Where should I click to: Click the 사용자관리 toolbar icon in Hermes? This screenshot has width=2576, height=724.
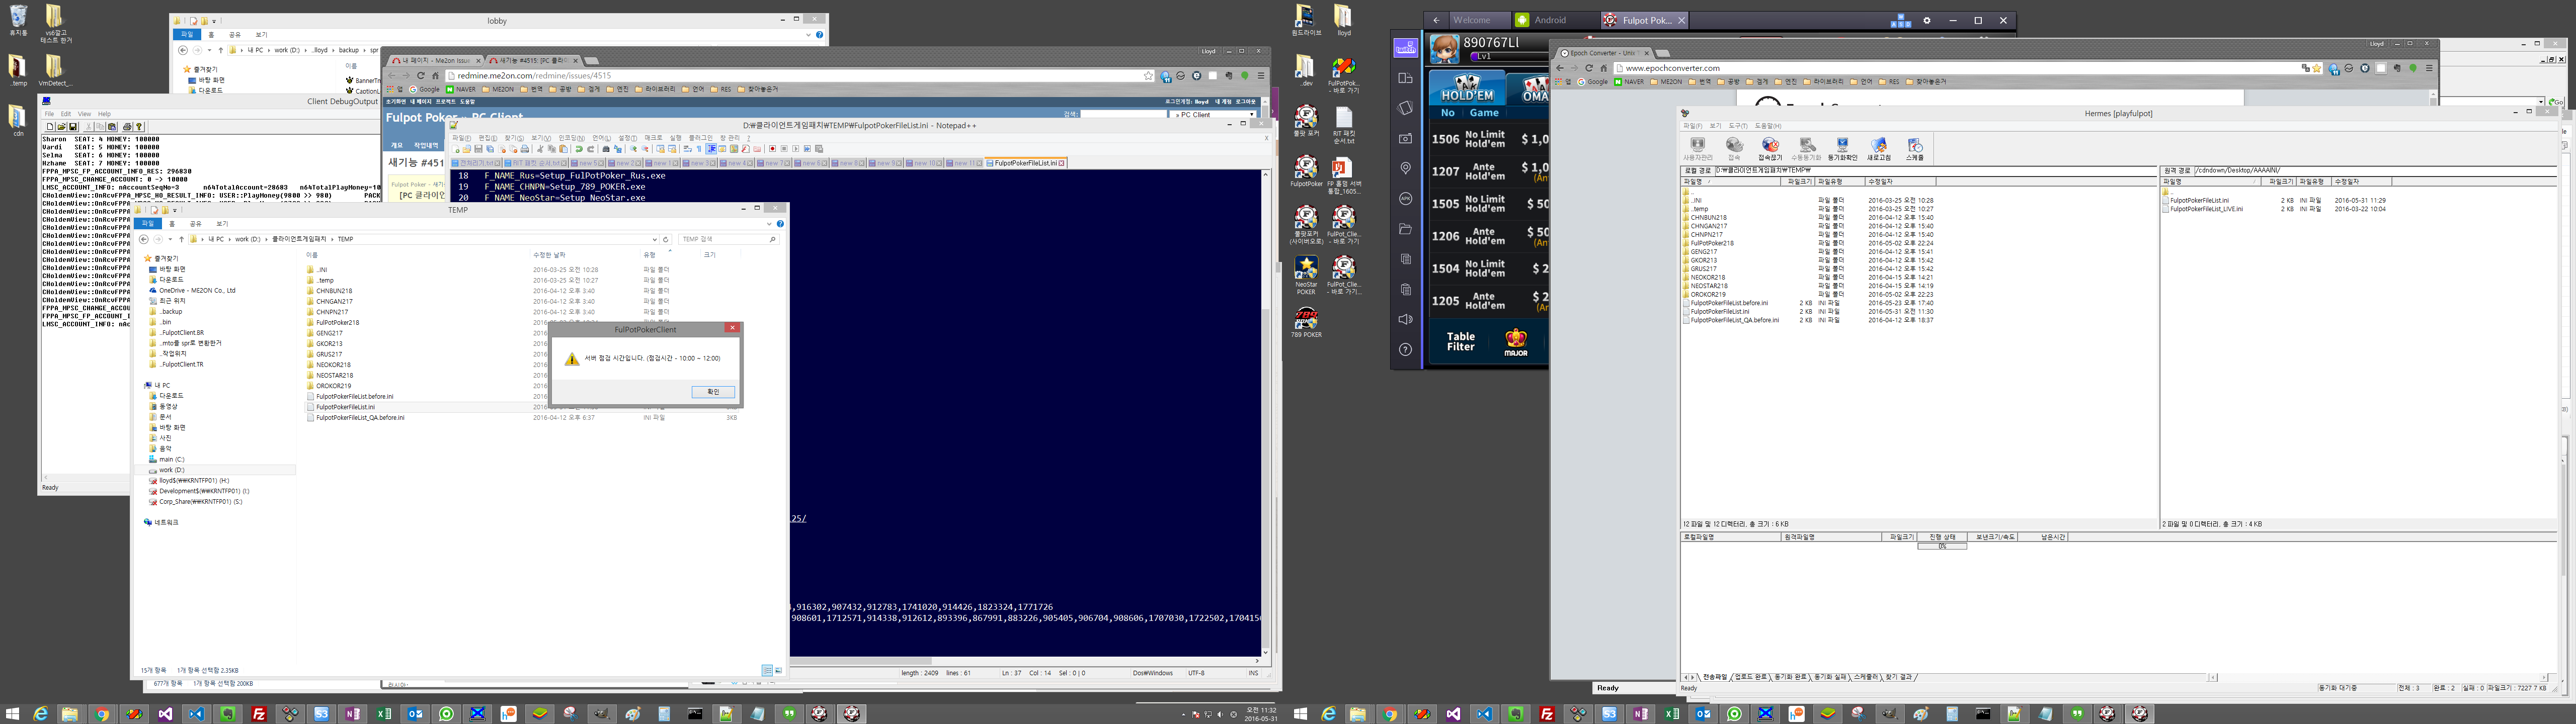pyautogui.click(x=1697, y=149)
